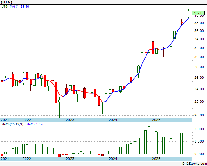Click the 34.00 price axis label
Image resolution: width=207 pixels, height=166 pixels.
199,39
